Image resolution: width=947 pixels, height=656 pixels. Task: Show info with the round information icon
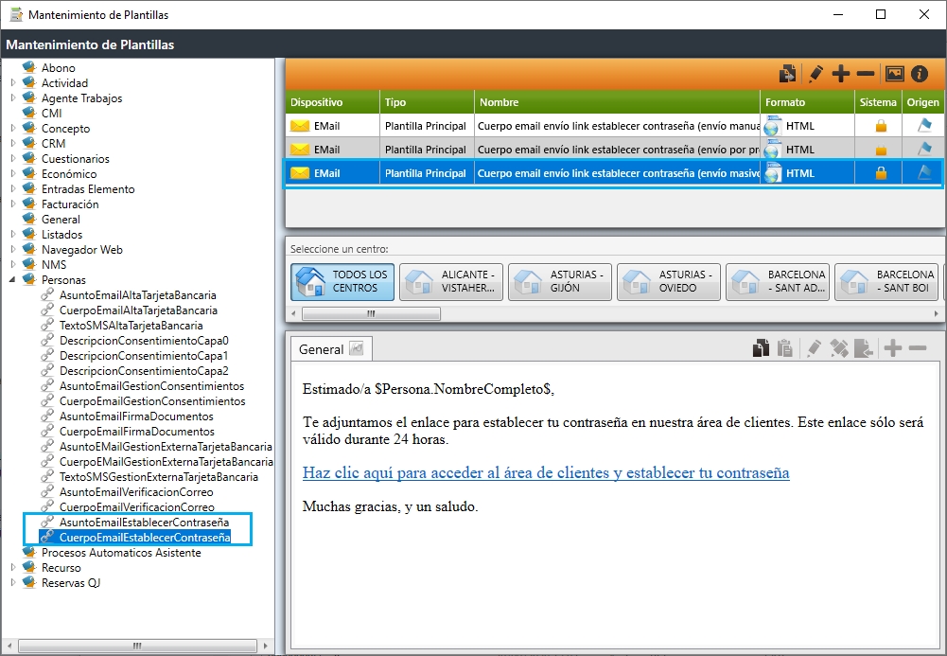[920, 74]
